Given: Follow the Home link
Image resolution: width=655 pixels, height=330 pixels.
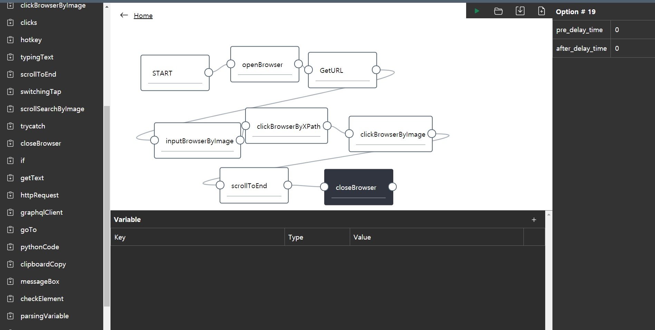Looking at the screenshot, I should [143, 16].
